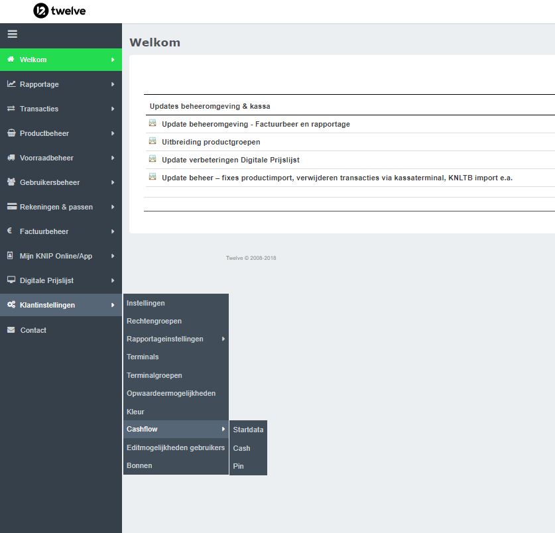Image resolution: width=555 pixels, height=533 pixels.
Task: Choose Terminalgroepen in Klantinstellingen menu
Action: click(154, 375)
